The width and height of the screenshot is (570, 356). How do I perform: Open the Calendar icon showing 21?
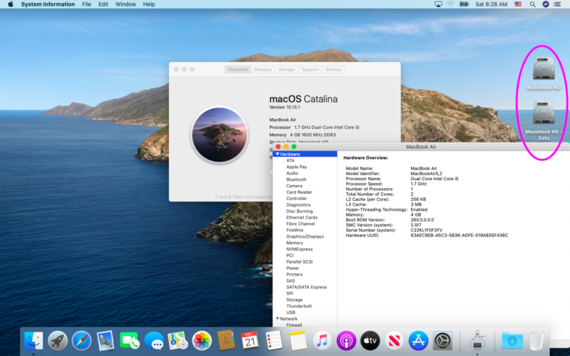(250, 341)
